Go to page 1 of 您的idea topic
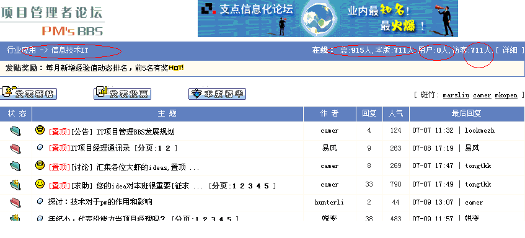 234,186
